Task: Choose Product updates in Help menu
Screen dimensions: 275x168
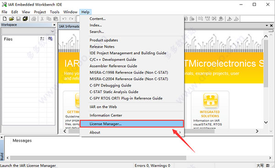Action: click(104, 40)
